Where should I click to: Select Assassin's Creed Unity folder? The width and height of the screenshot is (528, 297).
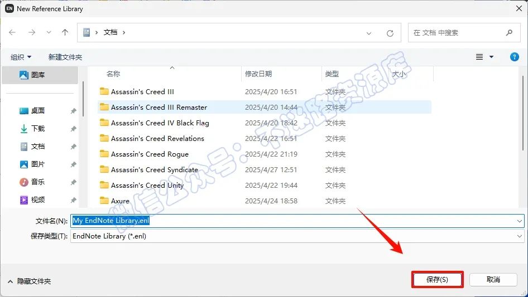pyautogui.click(x=147, y=186)
